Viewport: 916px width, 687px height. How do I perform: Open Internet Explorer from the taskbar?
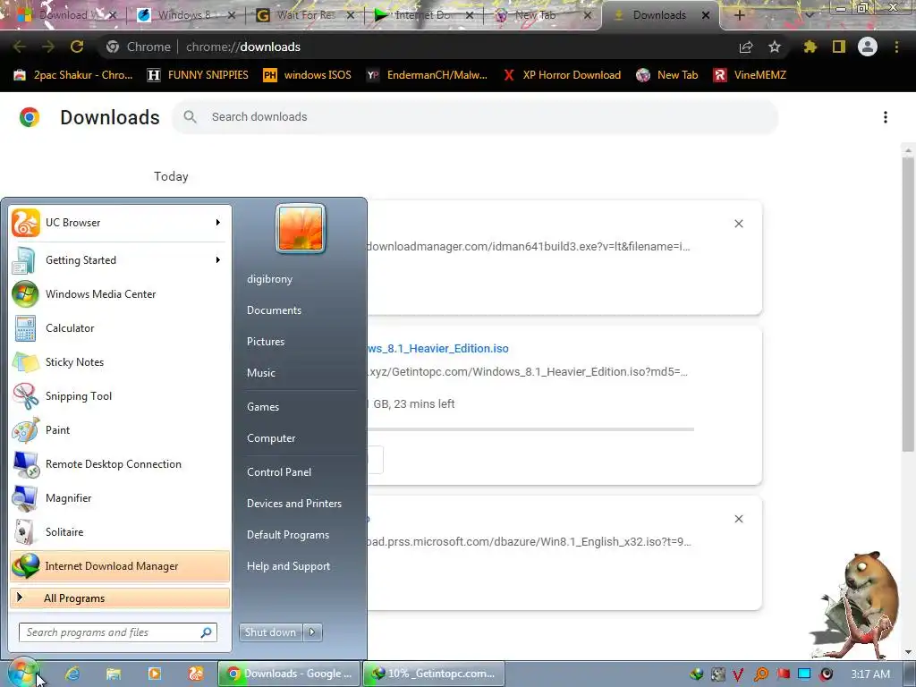tap(72, 674)
